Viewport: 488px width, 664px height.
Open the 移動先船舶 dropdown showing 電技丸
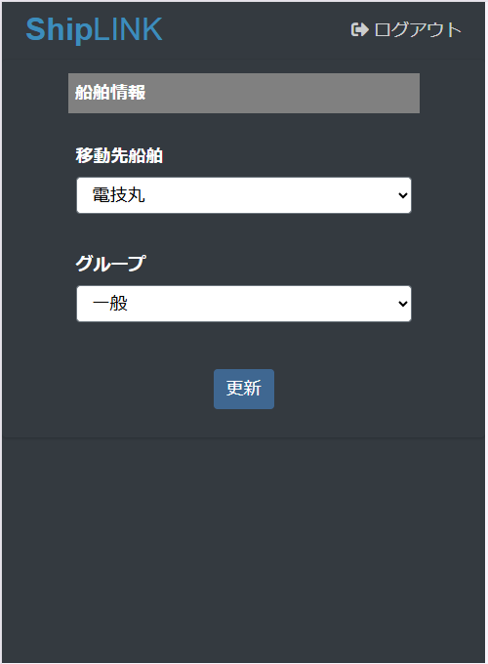(244, 195)
